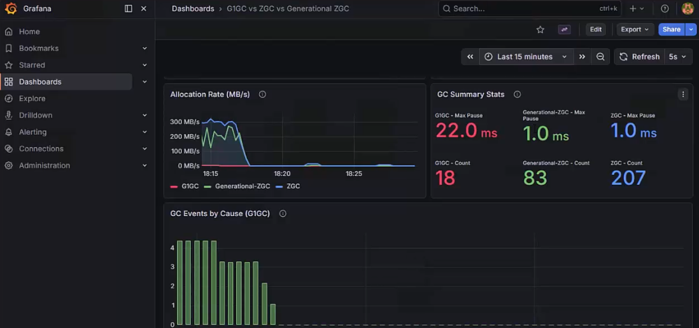
Task: Click the Edit dashboard button
Action: click(596, 29)
